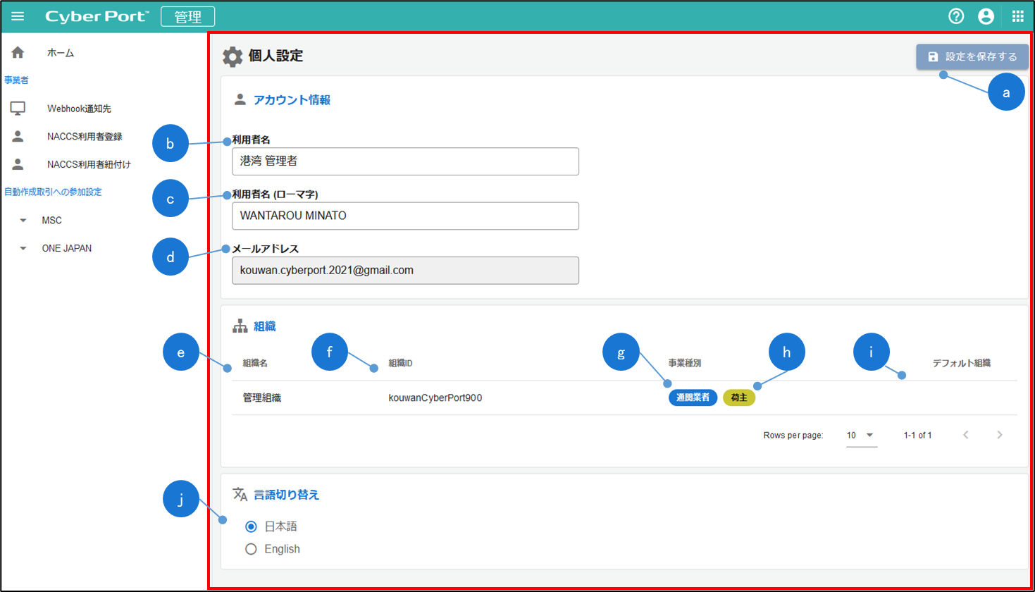Click the home icon in sidebar
The image size is (1035, 592).
(18, 53)
